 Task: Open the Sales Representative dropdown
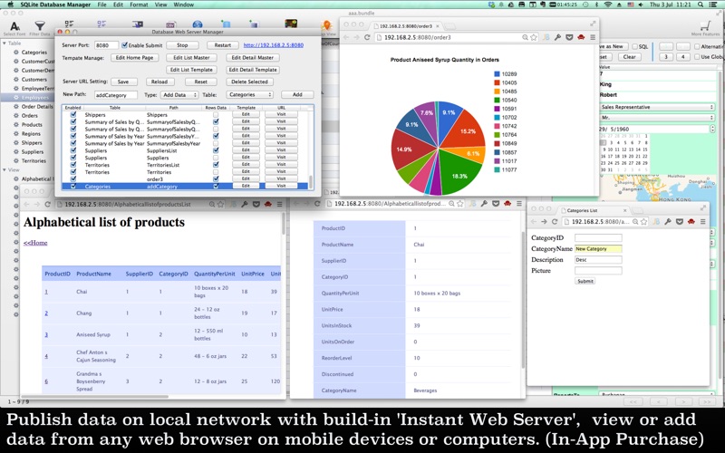coord(657,107)
